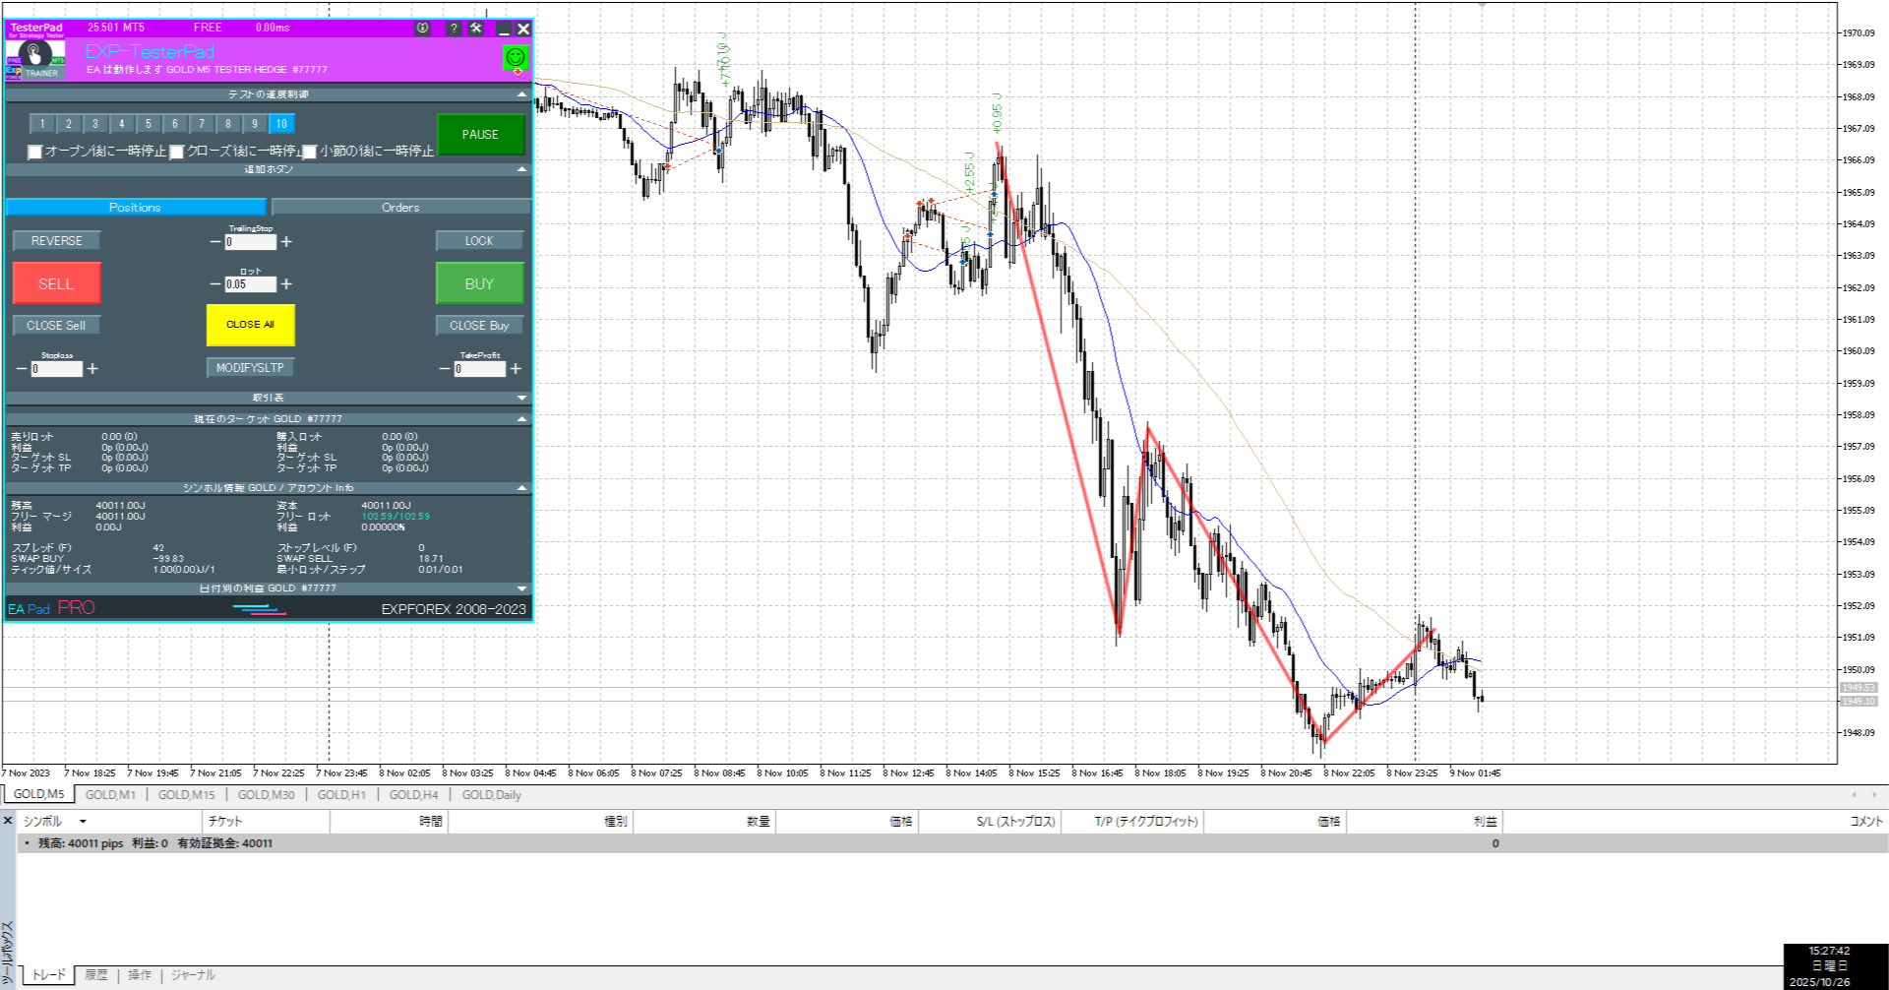1889x990 pixels.
Task: Click the TesterPad Trainer logo icon
Action: [x=35, y=58]
